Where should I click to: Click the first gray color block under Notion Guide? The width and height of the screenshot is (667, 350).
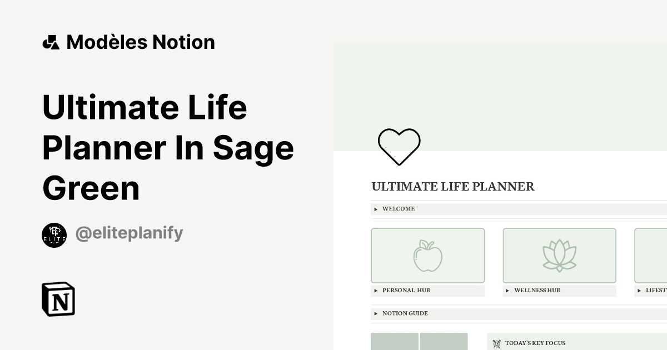tap(395, 343)
